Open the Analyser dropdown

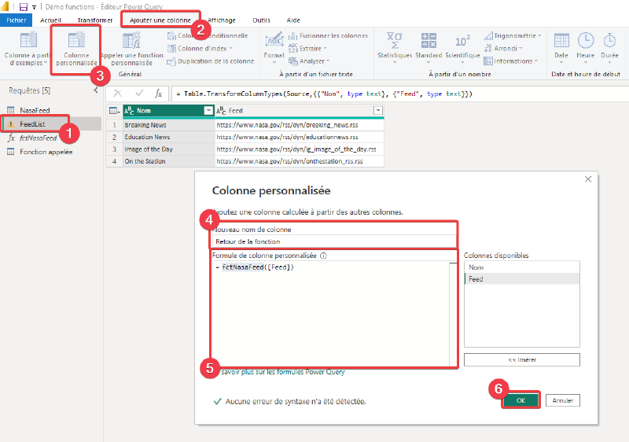click(x=309, y=61)
